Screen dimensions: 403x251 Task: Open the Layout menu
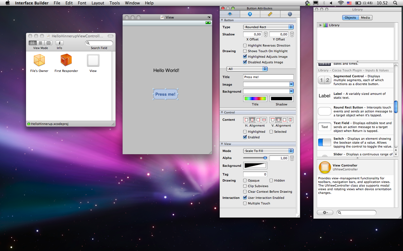point(98,3)
